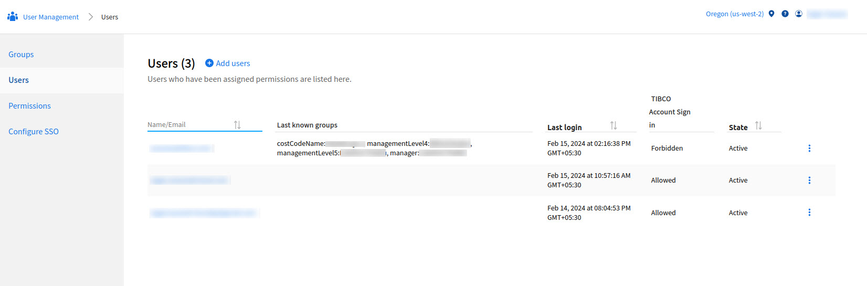This screenshot has width=867, height=286.
Task: Open first user's blurred email link
Action: pos(181,149)
